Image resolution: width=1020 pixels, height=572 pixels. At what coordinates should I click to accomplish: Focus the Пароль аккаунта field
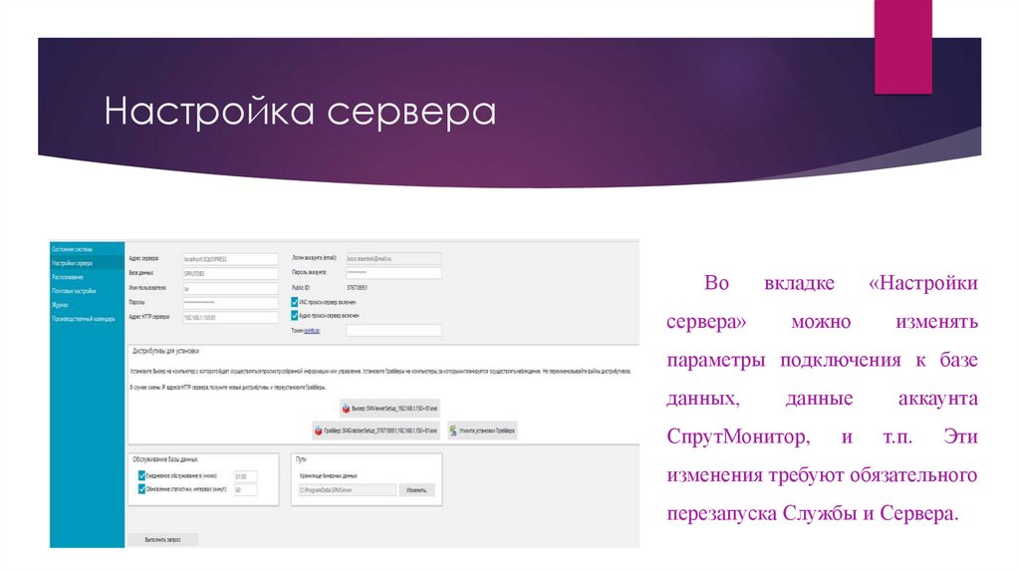click(393, 273)
